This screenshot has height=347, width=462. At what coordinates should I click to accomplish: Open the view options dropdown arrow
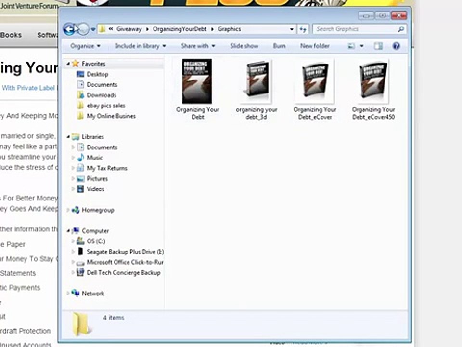(x=361, y=46)
